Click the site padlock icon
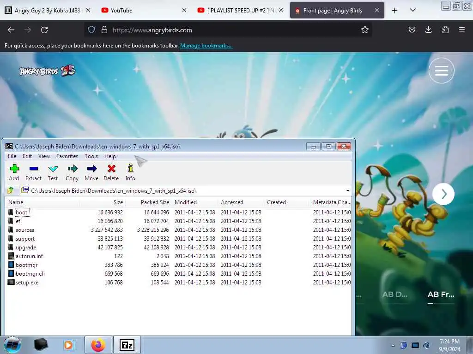The height and width of the screenshot is (354, 473). [x=104, y=30]
